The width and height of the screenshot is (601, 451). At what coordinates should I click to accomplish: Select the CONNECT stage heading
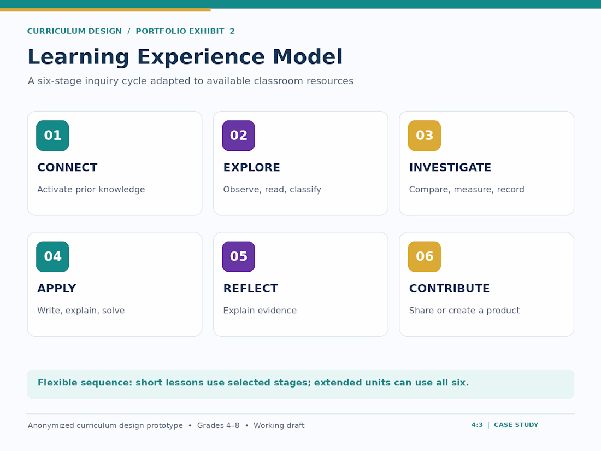click(67, 168)
